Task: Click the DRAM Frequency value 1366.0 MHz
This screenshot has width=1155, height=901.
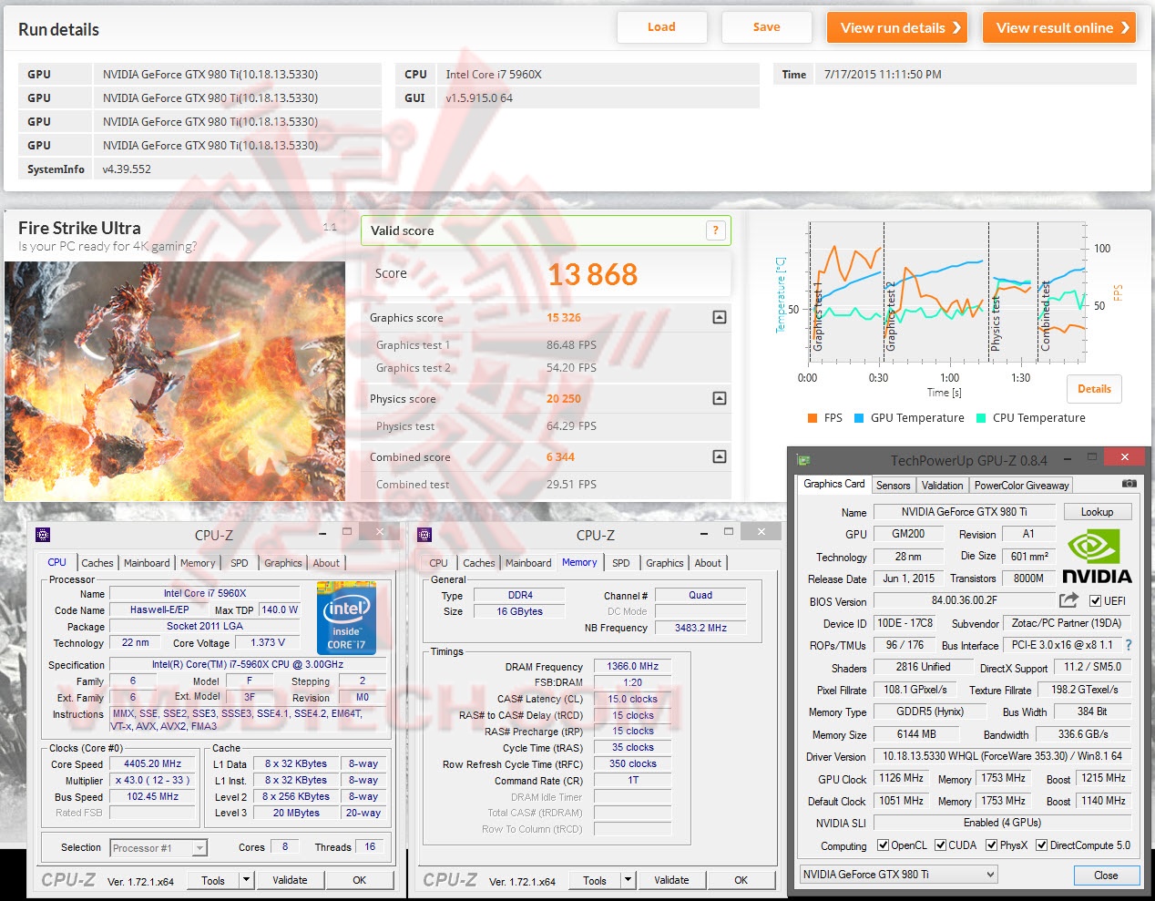Action: [x=632, y=666]
